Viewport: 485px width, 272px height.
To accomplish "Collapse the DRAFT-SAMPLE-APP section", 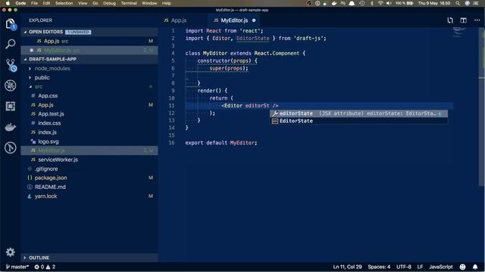I will point(25,59).
